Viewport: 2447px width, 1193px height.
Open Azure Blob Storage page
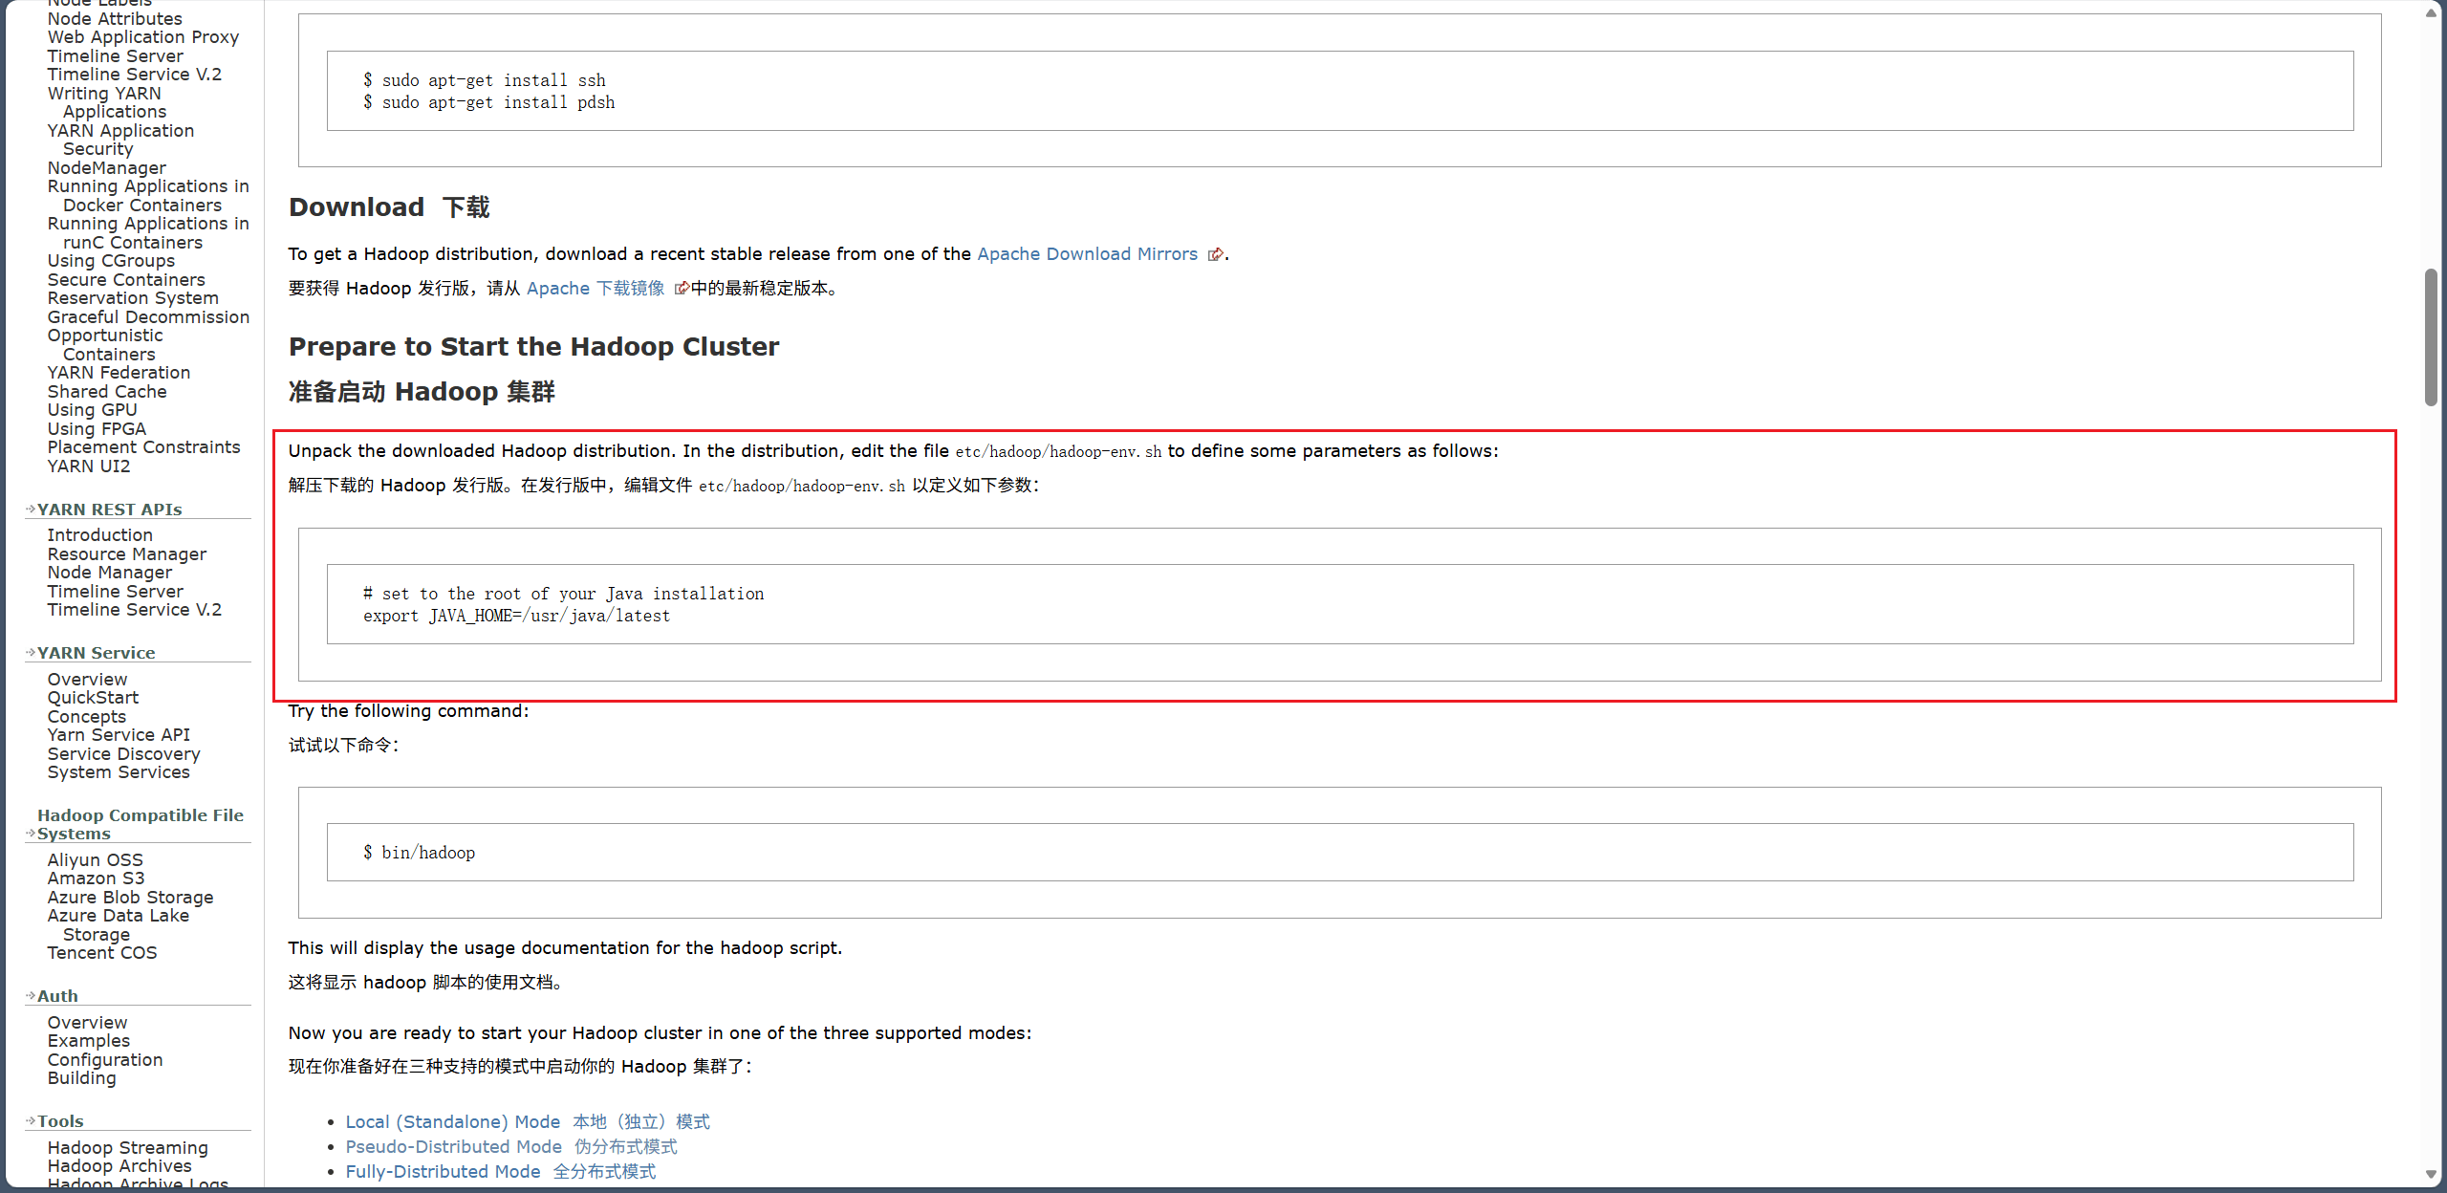[x=131, y=898]
